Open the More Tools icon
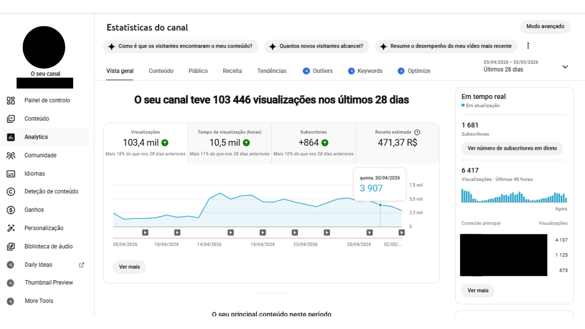585x329 pixels. [x=11, y=301]
